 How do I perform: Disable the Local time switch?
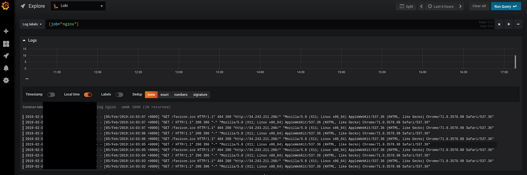coord(88,94)
